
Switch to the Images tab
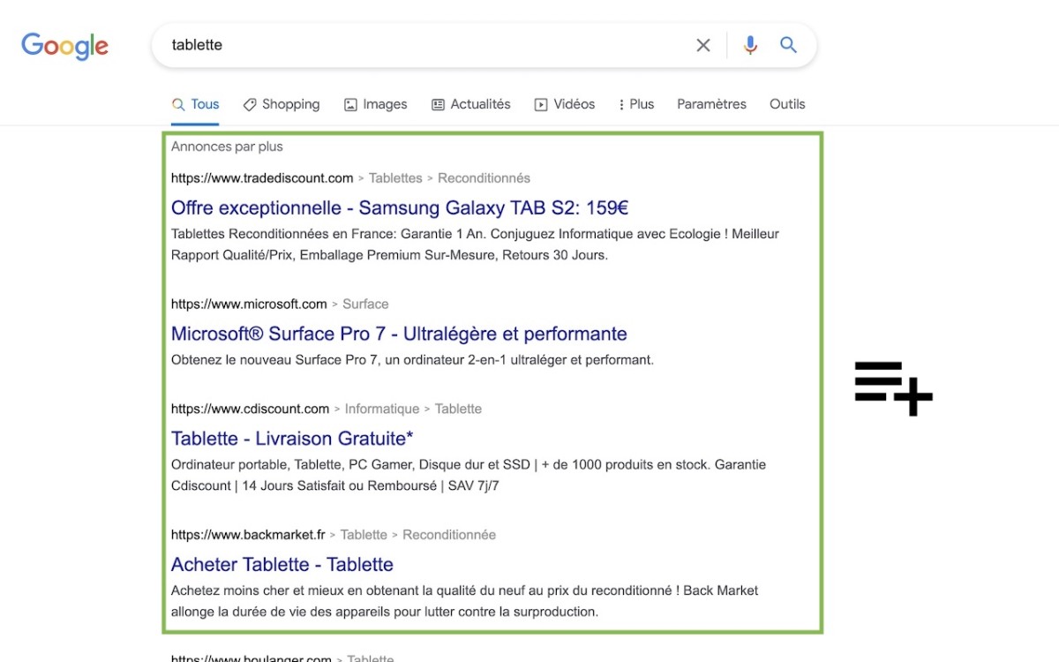[x=375, y=104]
